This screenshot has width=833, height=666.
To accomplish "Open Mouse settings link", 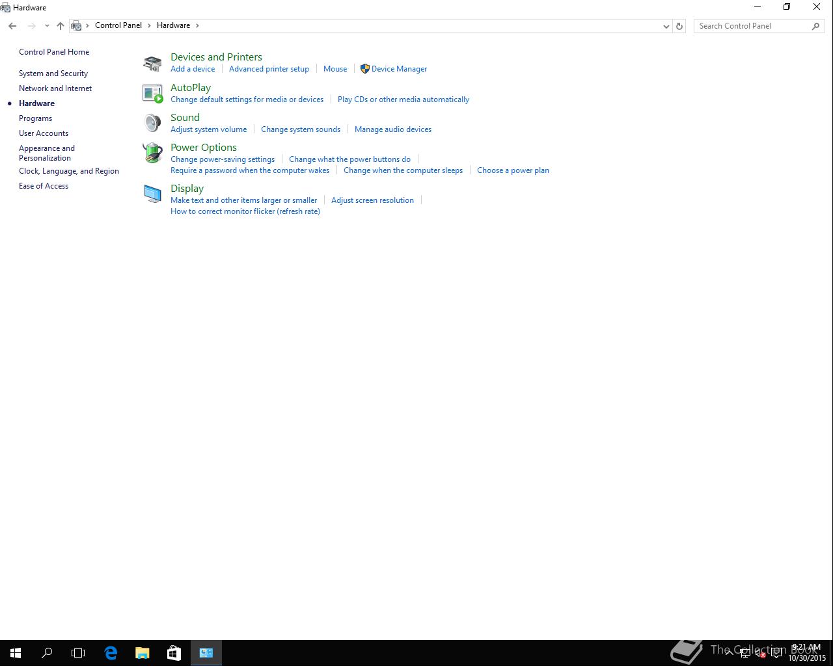I will 335,69.
